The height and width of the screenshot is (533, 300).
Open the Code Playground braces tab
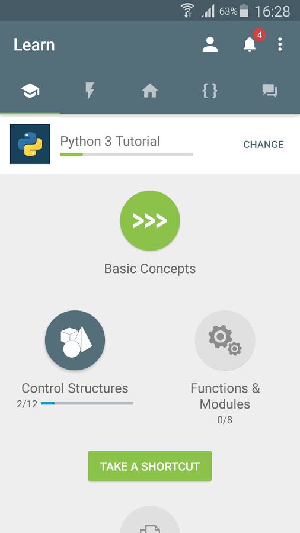pyautogui.click(x=210, y=91)
